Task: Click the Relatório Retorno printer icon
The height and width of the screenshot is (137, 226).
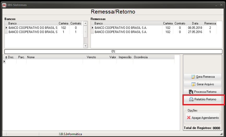Action: pos(191,99)
